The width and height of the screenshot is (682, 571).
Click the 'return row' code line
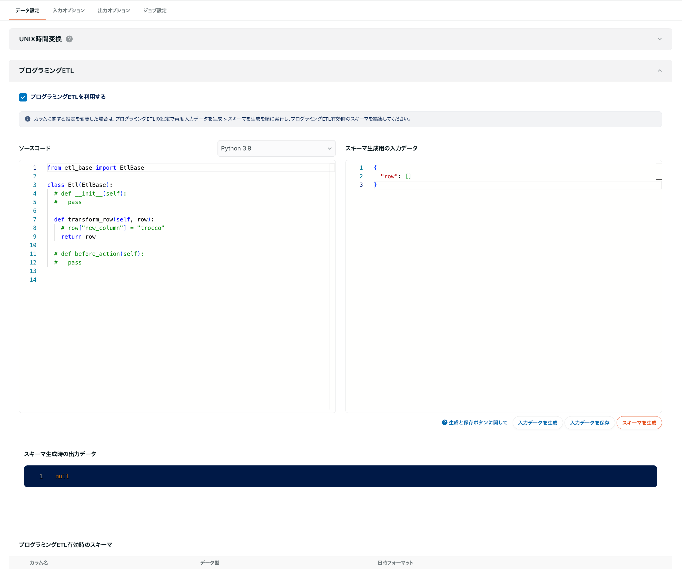coord(78,237)
